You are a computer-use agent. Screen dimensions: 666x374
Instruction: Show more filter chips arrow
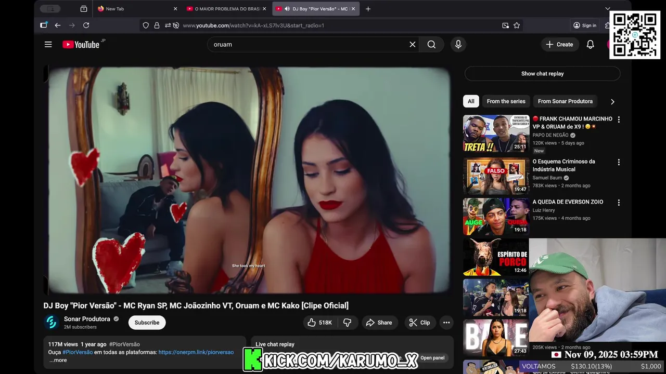click(612, 102)
